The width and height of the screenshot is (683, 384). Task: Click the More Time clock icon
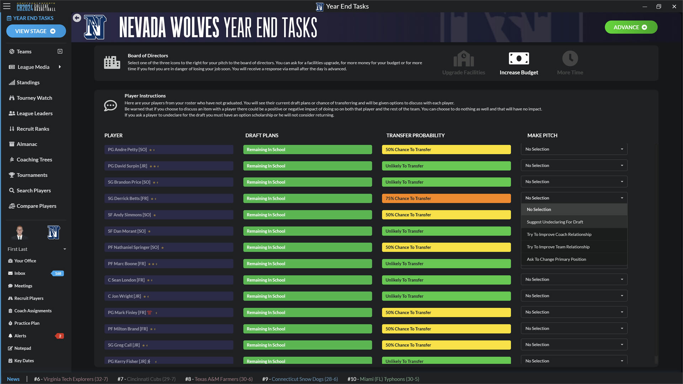pyautogui.click(x=570, y=59)
